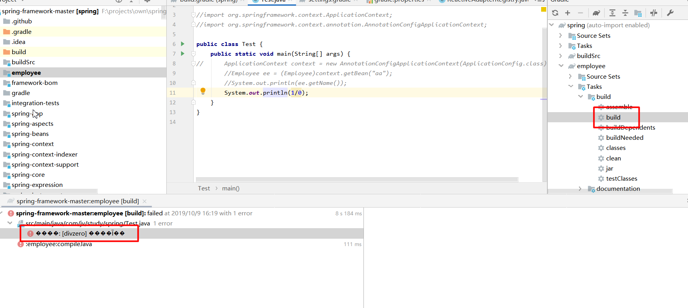Click the main() breadcrumb

(x=231, y=188)
